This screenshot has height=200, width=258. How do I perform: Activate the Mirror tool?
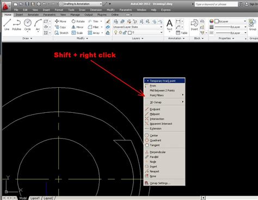coord(77,27)
